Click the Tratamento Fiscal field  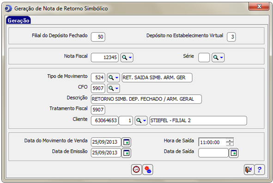(x=98, y=110)
